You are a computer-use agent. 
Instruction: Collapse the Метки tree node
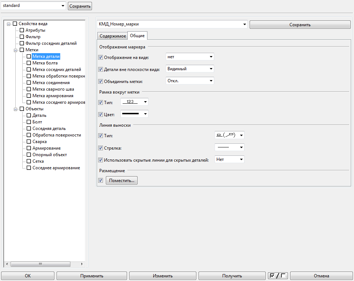(x=16, y=50)
